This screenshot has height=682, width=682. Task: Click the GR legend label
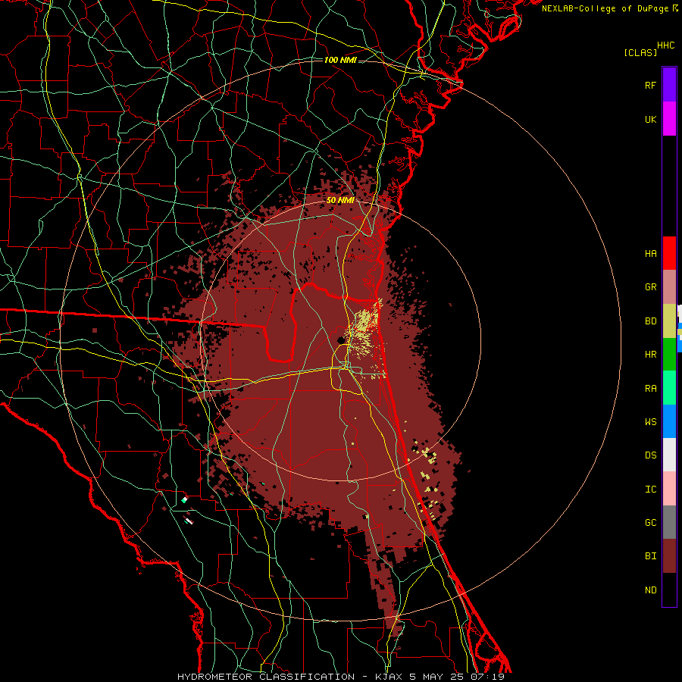[650, 287]
